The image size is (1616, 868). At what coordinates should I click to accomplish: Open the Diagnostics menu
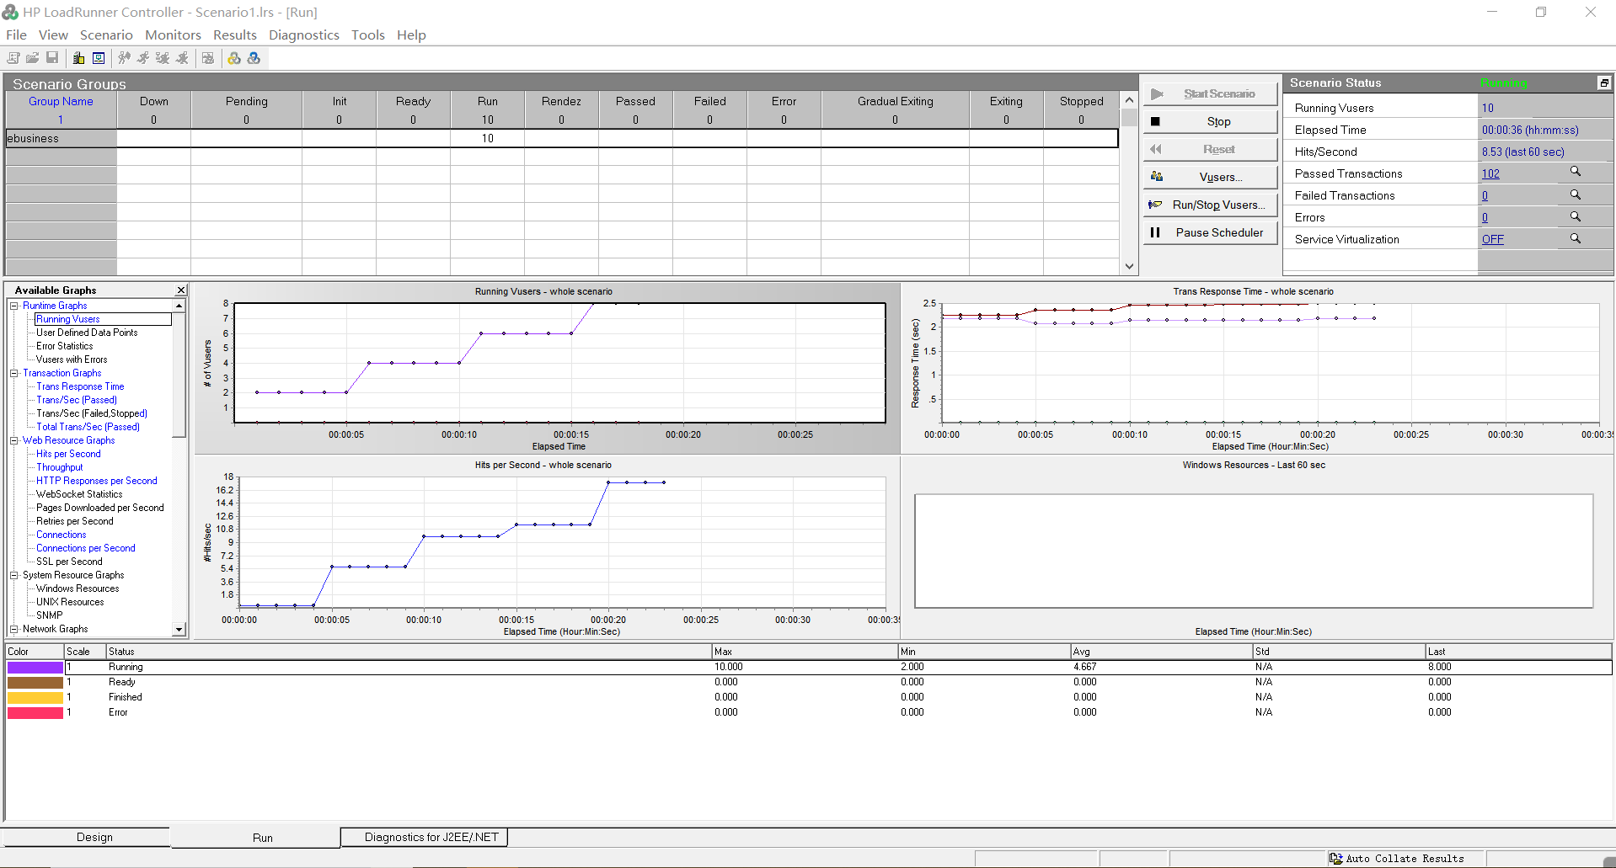[303, 35]
